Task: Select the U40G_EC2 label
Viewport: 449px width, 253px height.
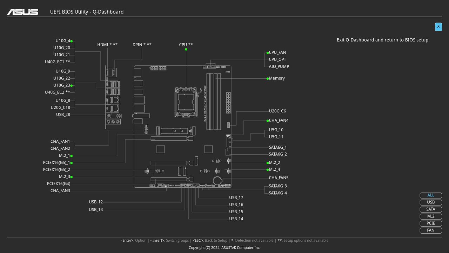Action: coord(58,92)
